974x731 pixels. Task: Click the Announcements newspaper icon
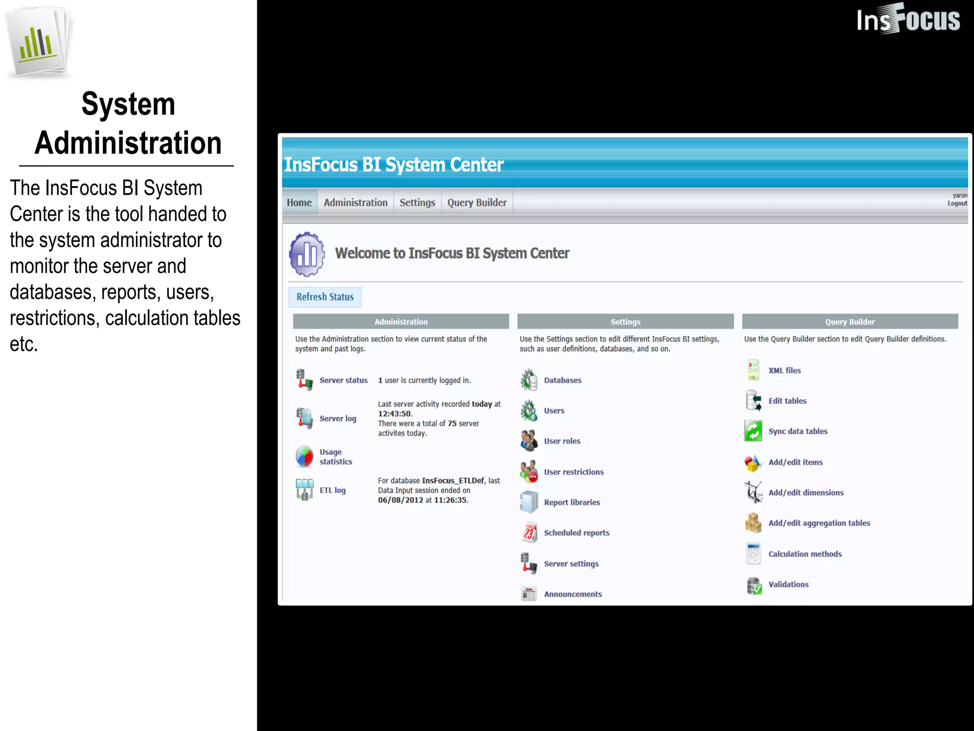click(x=529, y=593)
